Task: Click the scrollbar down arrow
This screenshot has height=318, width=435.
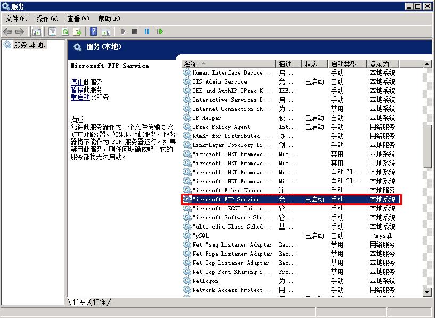Action: click(427, 292)
